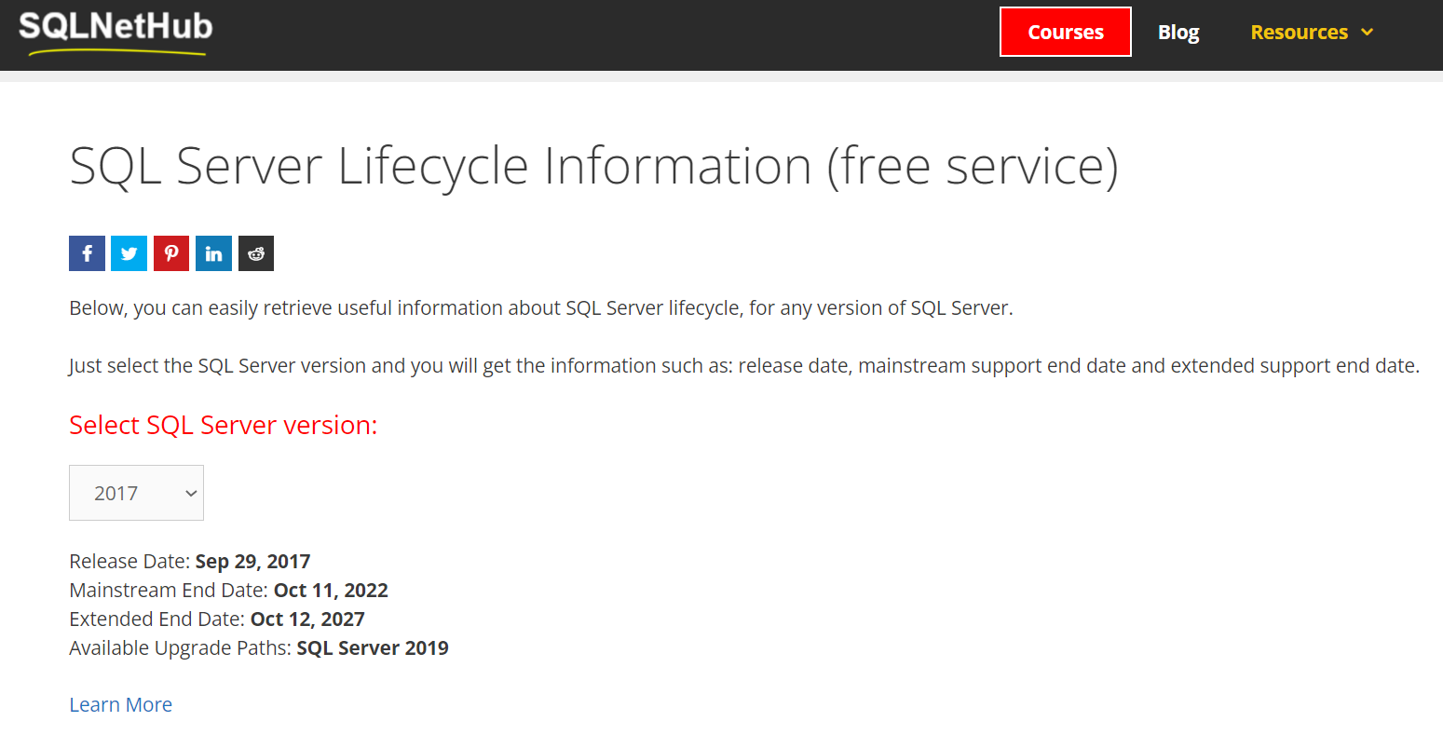Pin page on Pinterest
Screen dimensions: 1443x735
pyautogui.click(x=171, y=253)
